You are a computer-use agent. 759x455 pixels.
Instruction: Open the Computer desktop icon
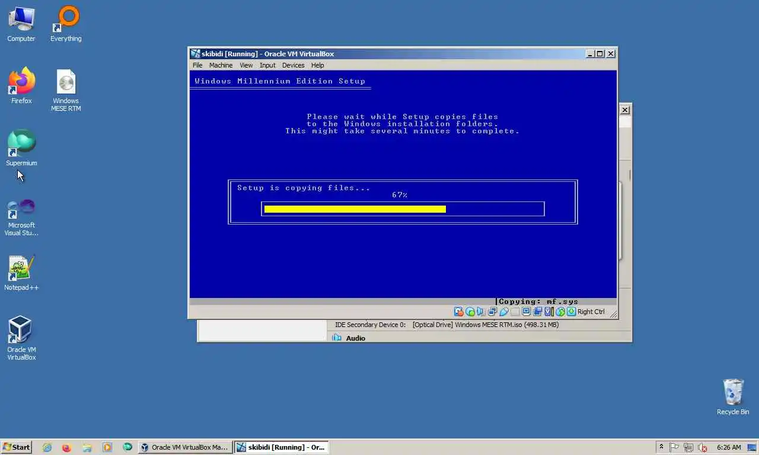point(21,25)
